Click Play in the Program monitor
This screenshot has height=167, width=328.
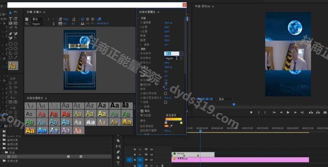288,113
